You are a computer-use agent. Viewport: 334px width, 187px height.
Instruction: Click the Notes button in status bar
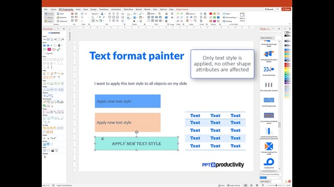[221, 185]
